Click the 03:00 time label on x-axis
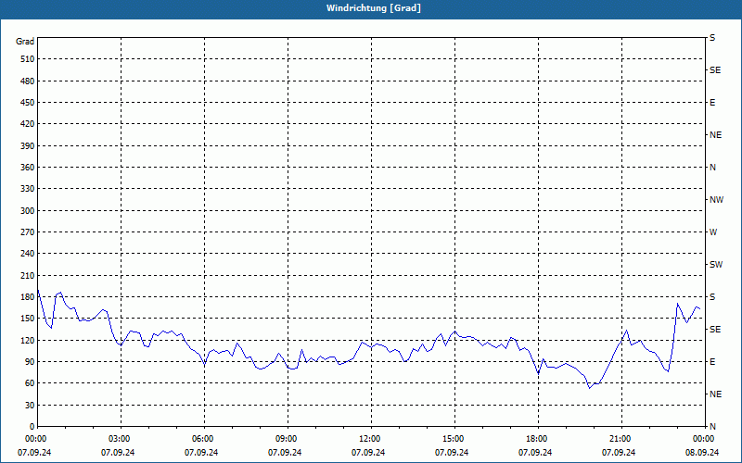Image resolution: width=742 pixels, height=463 pixels. (x=121, y=439)
